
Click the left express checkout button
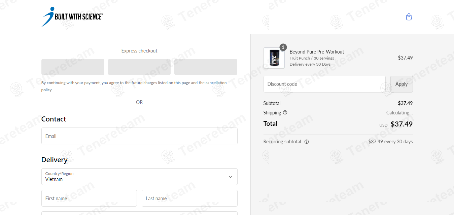73,67
